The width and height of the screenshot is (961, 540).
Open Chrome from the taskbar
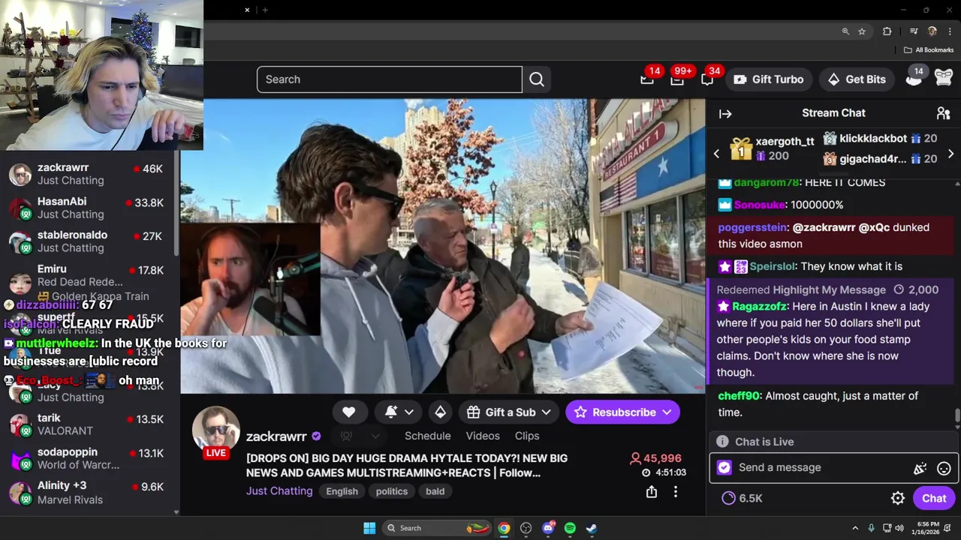pyautogui.click(x=504, y=528)
